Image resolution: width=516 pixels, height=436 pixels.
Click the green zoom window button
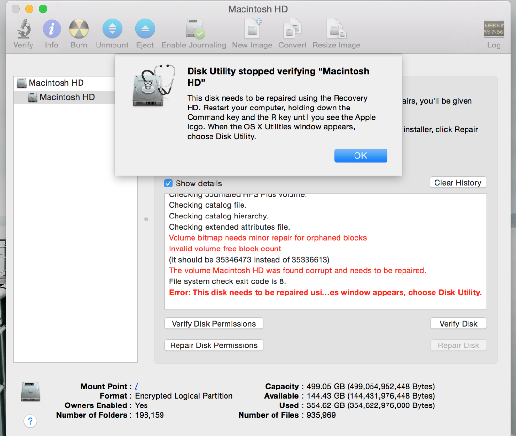pyautogui.click(x=43, y=9)
